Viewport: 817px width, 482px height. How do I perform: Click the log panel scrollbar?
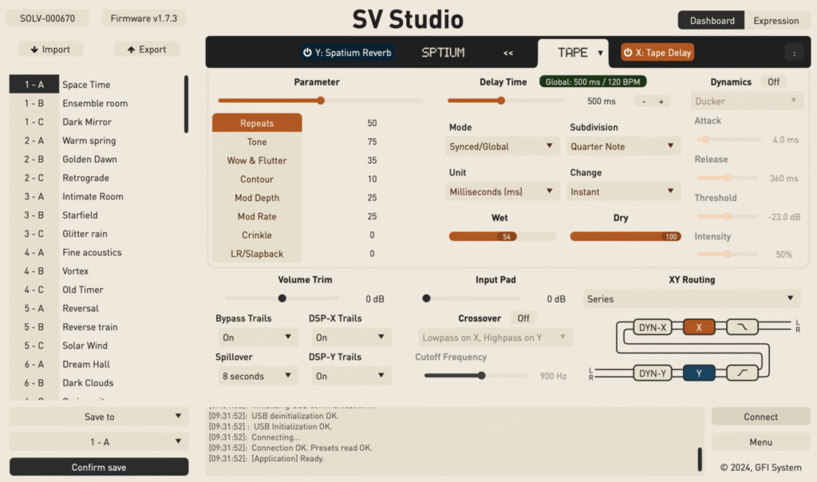coord(699,459)
